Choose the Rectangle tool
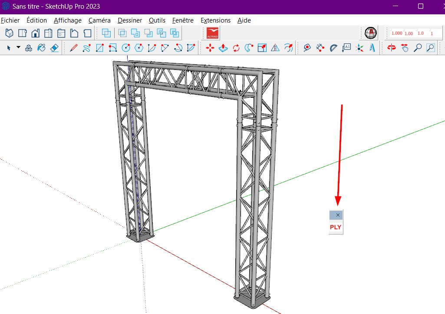 99,48
